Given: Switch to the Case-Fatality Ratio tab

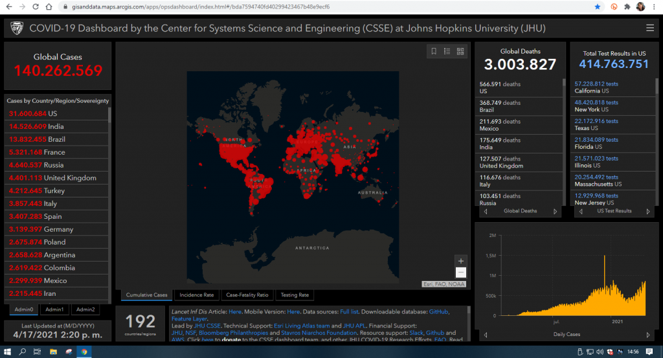Looking at the screenshot, I should coord(247,295).
